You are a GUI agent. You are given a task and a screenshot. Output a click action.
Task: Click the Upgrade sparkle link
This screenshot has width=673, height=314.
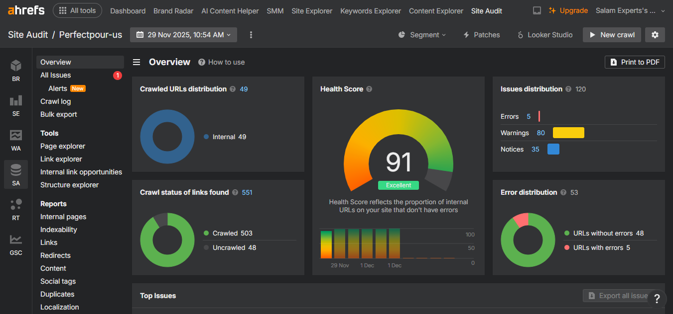(568, 10)
